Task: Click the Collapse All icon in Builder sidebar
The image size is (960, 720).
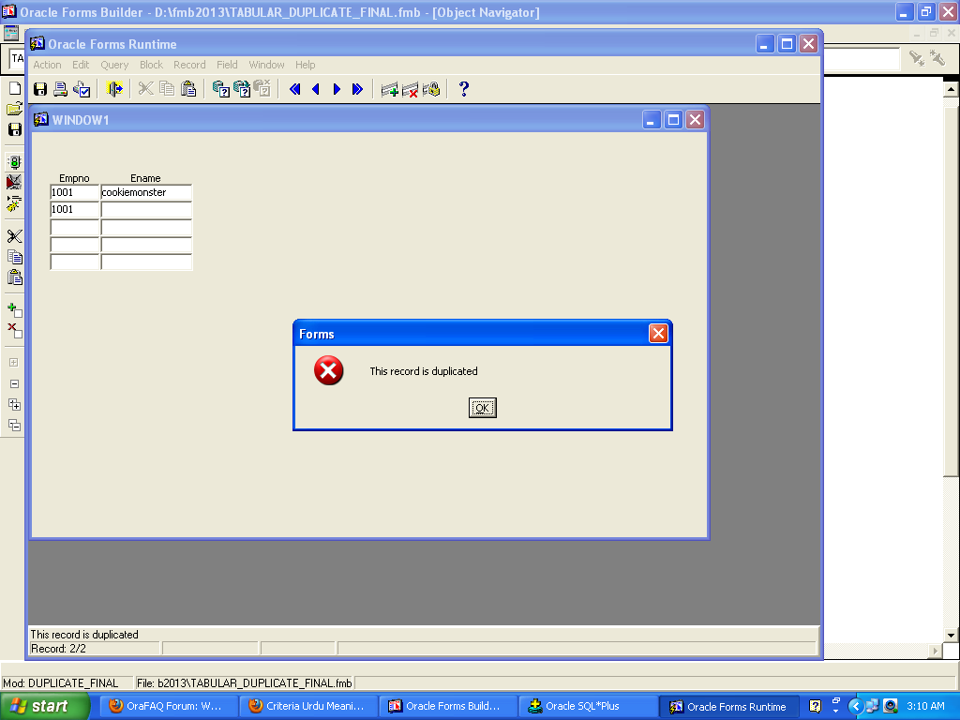Action: [x=15, y=425]
